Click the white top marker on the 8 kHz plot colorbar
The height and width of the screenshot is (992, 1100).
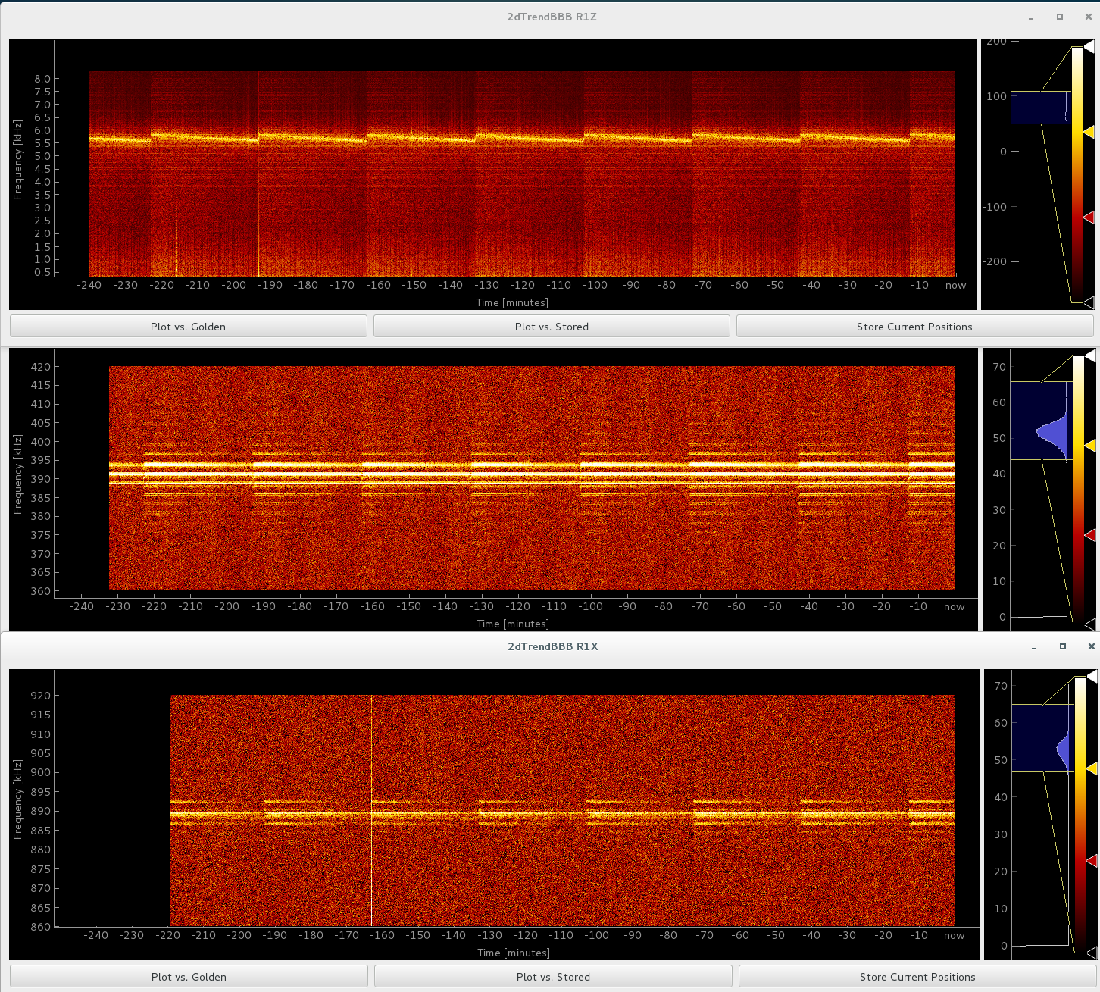tap(1089, 47)
